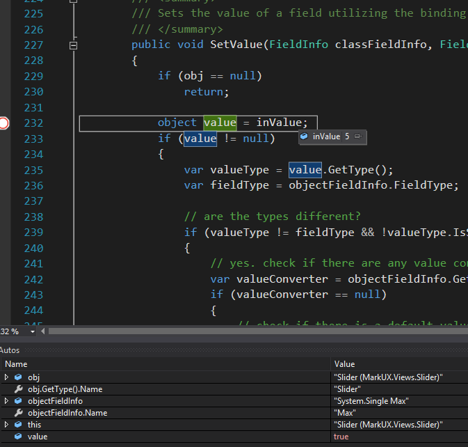This screenshot has width=468, height=447.
Task: Expand the objectFieldInfo variable
Action: (6, 400)
